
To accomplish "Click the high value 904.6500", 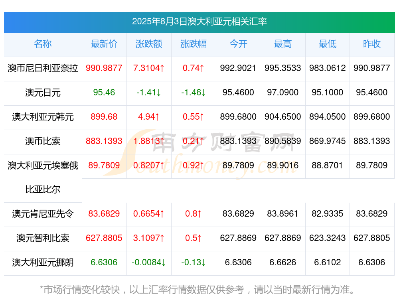I will pos(283,117).
